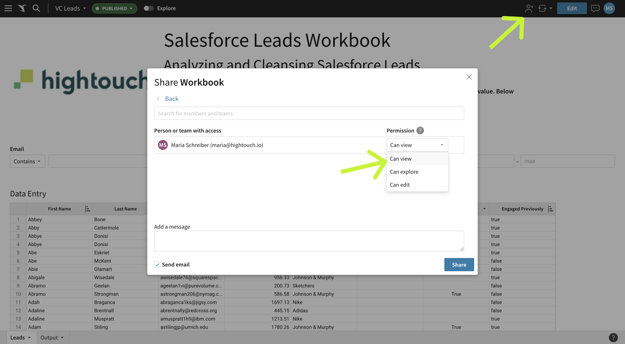Image resolution: width=625 pixels, height=344 pixels.
Task: Open the PUBLISHED version dropdown
Action: point(115,8)
